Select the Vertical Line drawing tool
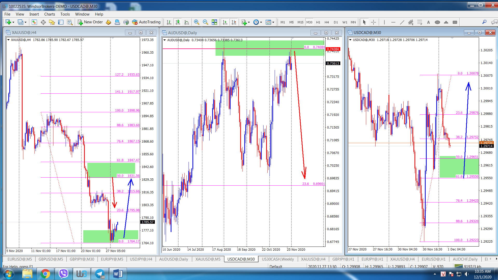498x280 pixels. 384,22
